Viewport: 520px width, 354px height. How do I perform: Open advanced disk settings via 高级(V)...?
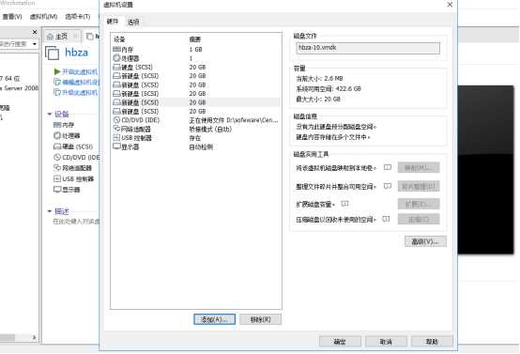pyautogui.click(x=425, y=241)
